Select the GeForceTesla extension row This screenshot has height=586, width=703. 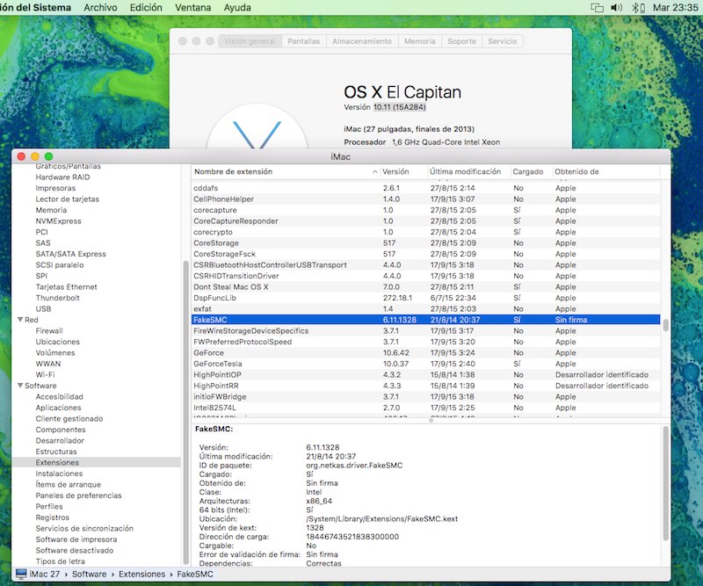pyautogui.click(x=425, y=364)
